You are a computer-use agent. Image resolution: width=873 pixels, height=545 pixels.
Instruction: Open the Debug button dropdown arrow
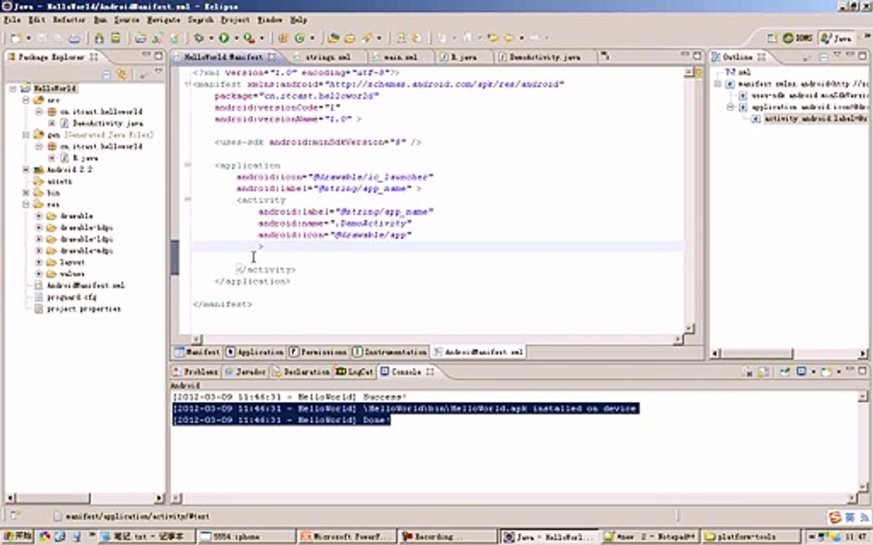coord(211,39)
